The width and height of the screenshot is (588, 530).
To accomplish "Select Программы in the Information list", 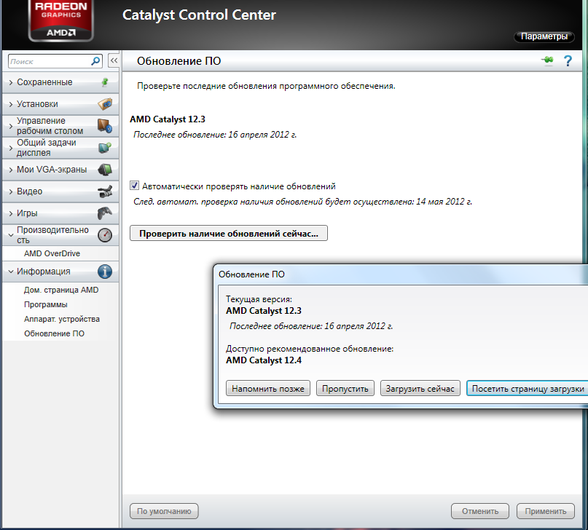I will [46, 304].
